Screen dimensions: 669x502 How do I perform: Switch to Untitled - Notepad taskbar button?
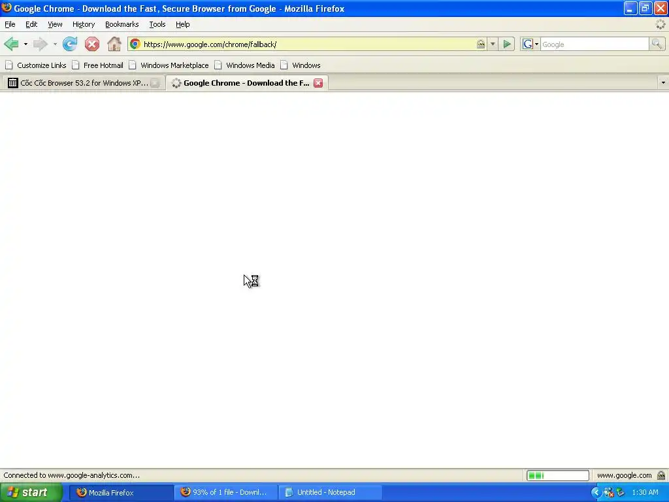(x=330, y=492)
